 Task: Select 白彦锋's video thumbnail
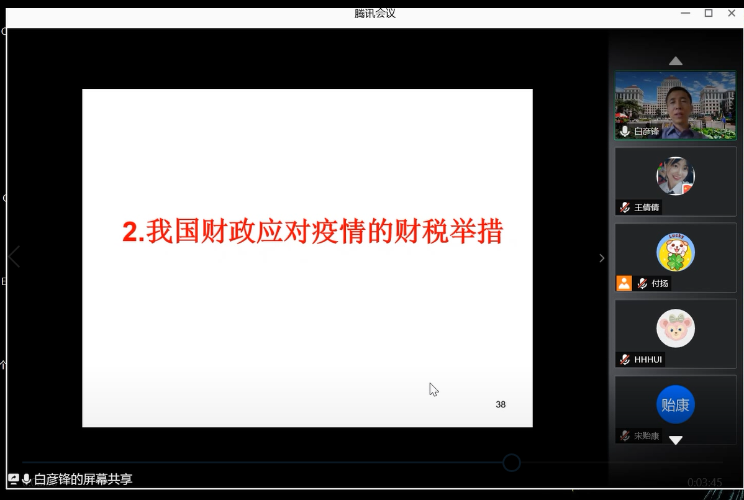click(x=675, y=106)
